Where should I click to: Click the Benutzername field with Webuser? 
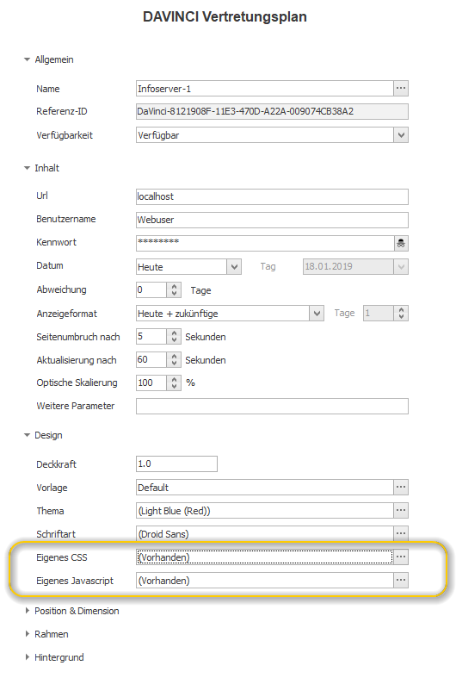pyautogui.click(x=272, y=220)
